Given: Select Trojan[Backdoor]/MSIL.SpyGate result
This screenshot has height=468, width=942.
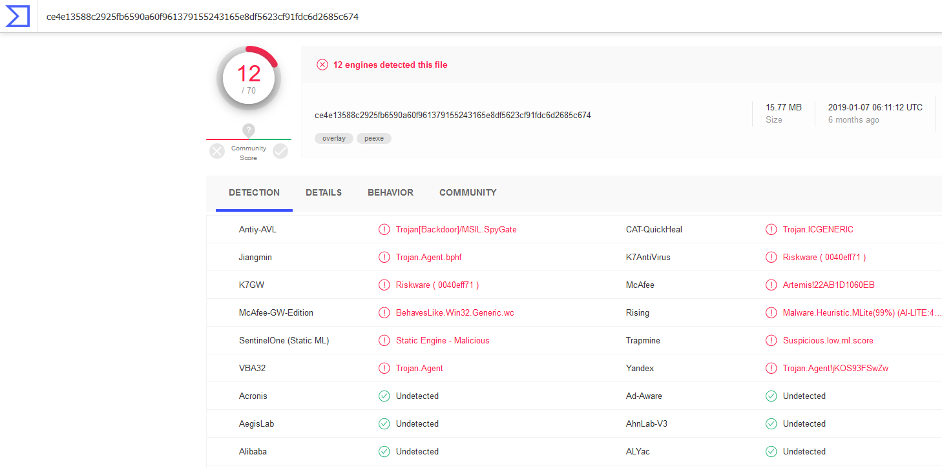Looking at the screenshot, I should pyautogui.click(x=456, y=229).
